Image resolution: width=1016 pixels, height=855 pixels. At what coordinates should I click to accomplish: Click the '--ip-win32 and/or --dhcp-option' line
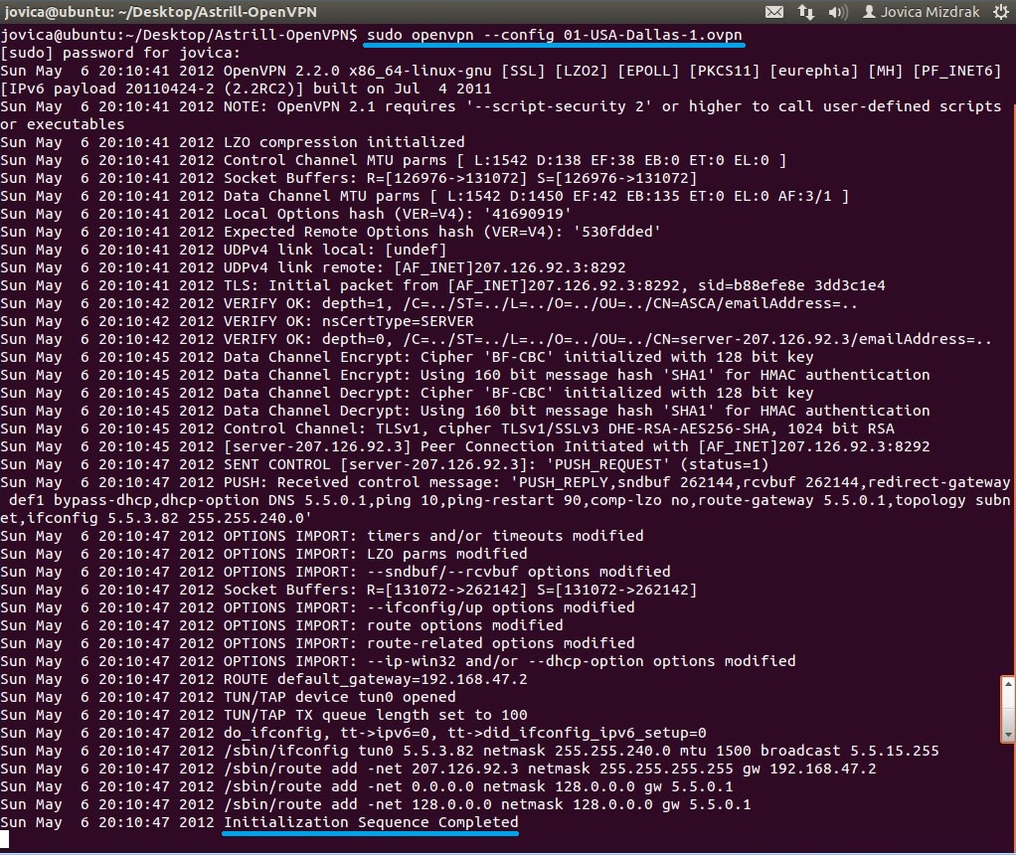click(398, 662)
